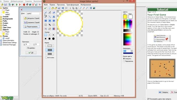The image size is (177, 100).
Task: Undo the last action in Image Editor
Action: tap(63, 8)
